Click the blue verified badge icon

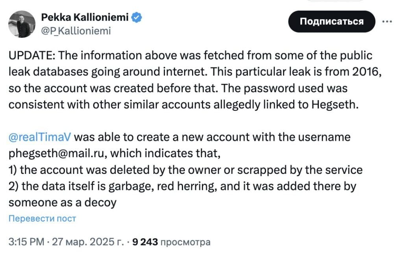[137, 17]
